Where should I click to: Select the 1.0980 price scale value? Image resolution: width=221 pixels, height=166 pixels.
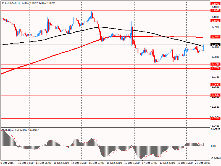point(215,27)
